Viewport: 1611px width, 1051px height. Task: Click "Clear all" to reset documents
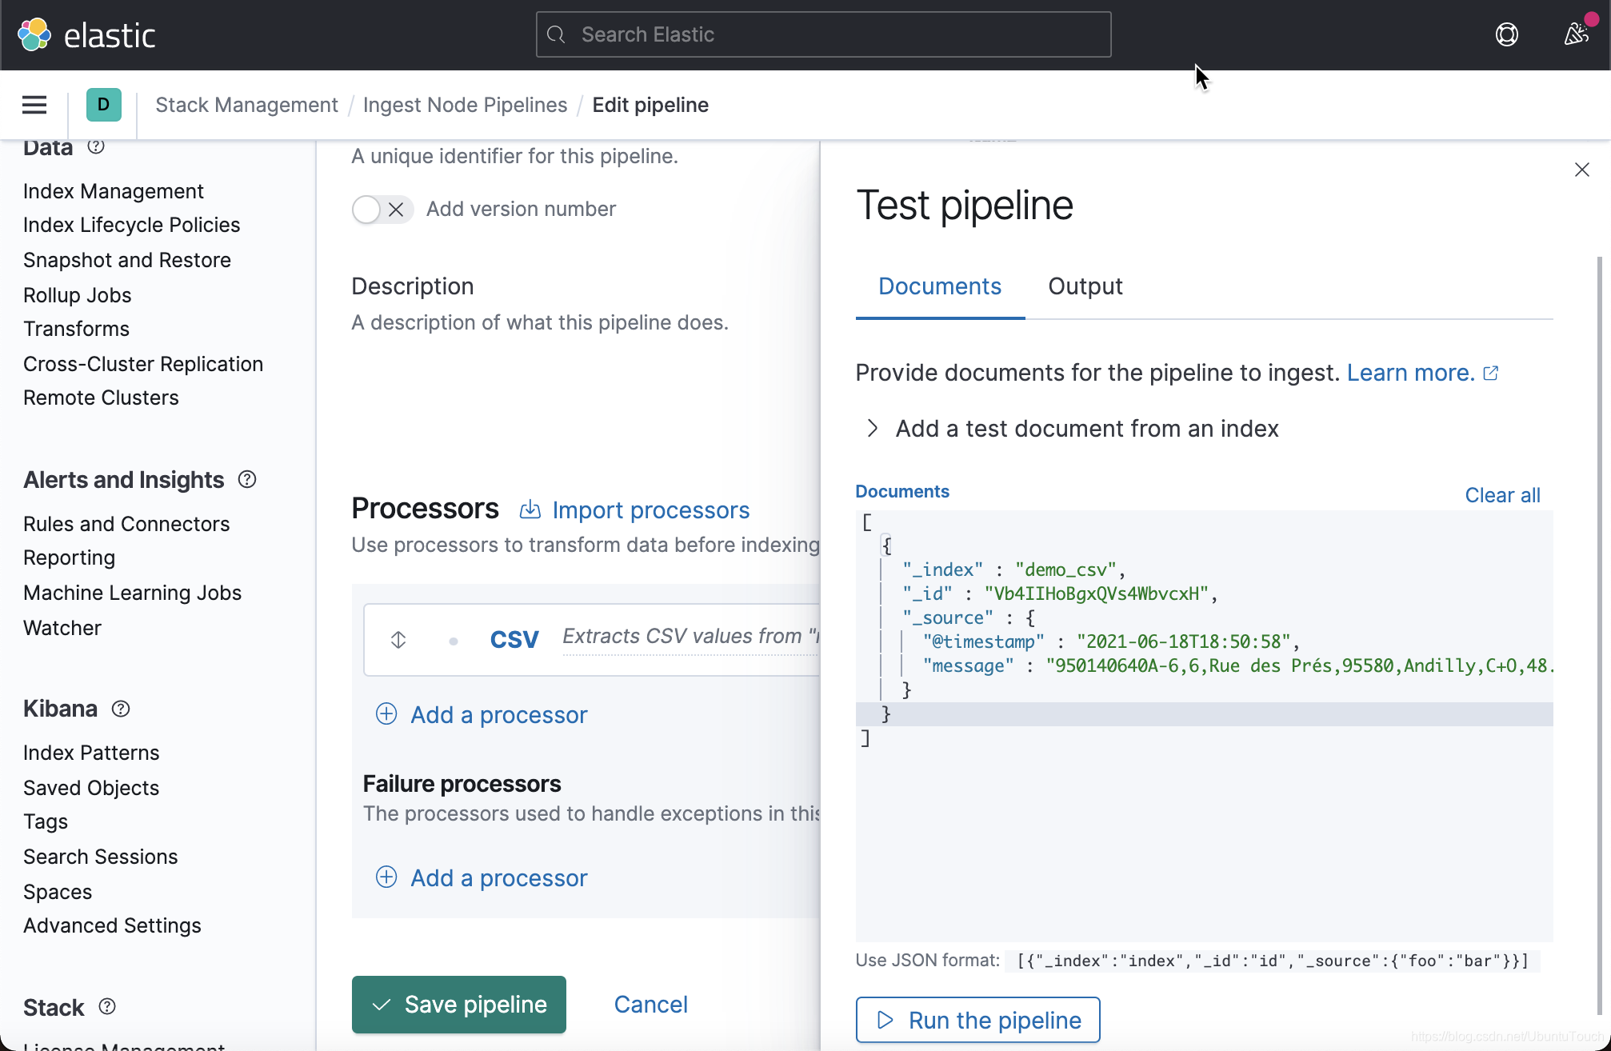click(1502, 494)
